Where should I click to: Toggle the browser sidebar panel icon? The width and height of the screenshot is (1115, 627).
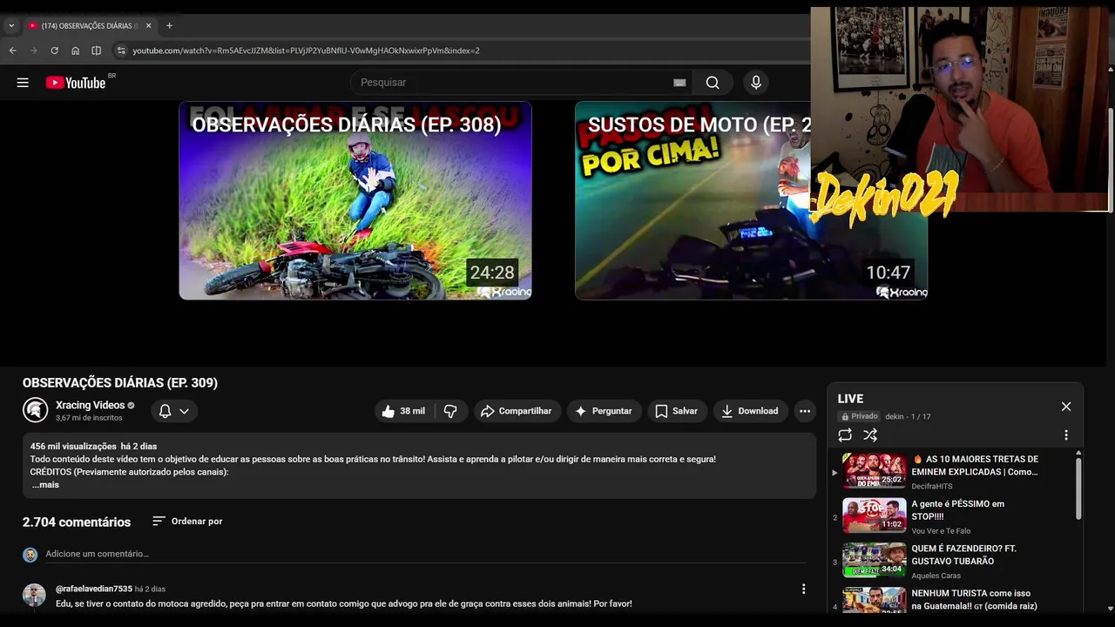97,51
